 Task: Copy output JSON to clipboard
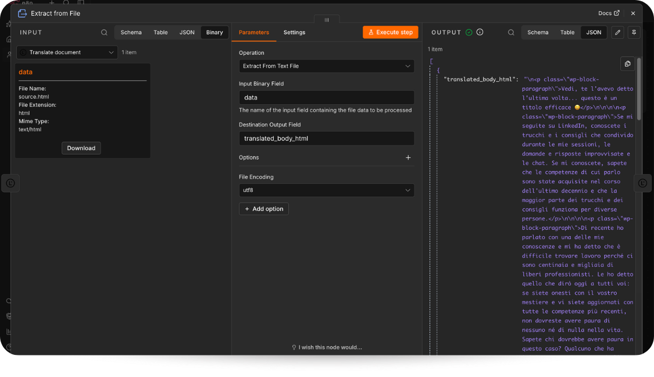pyautogui.click(x=628, y=64)
